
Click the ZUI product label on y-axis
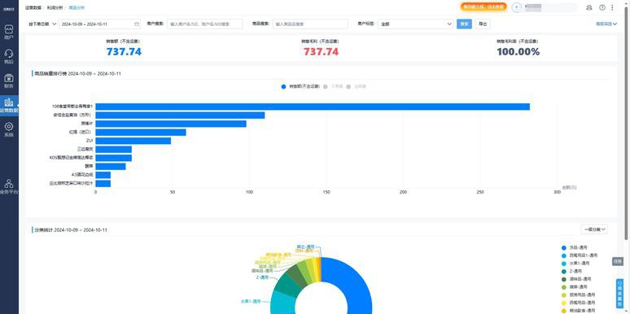(x=90, y=141)
